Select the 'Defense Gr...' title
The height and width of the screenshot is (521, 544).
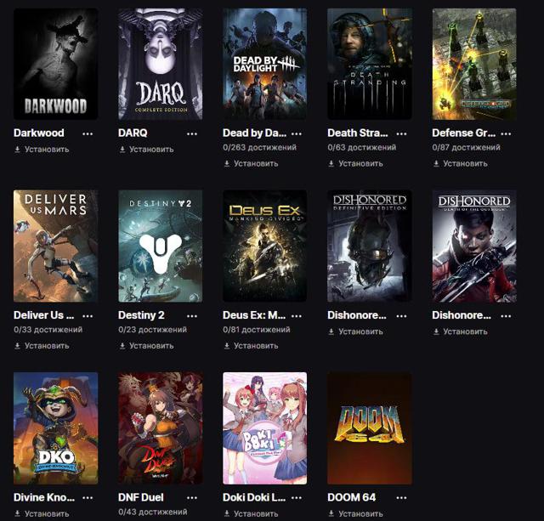click(x=464, y=133)
